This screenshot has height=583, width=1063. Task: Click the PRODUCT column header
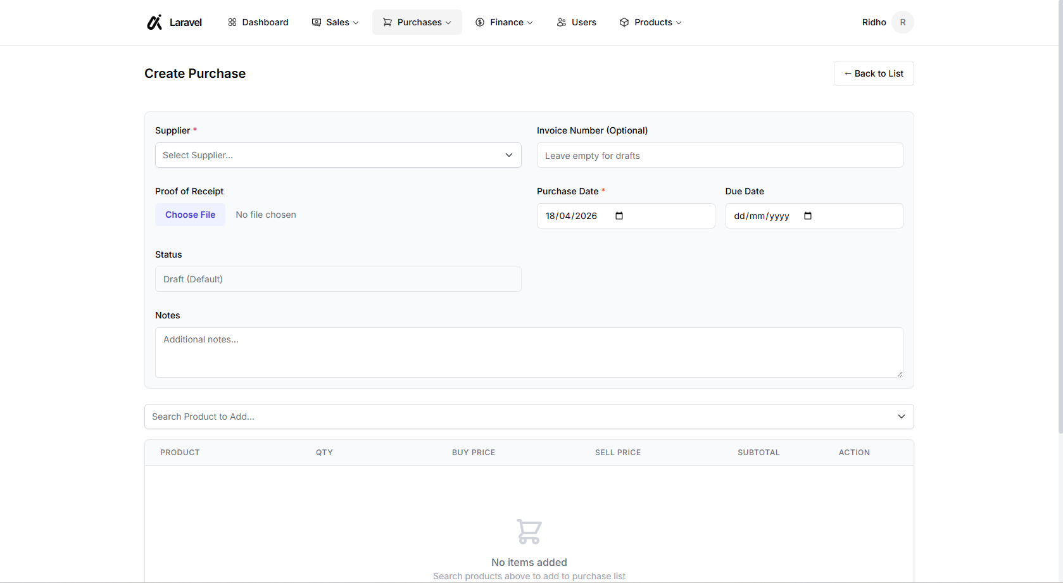pyautogui.click(x=180, y=453)
